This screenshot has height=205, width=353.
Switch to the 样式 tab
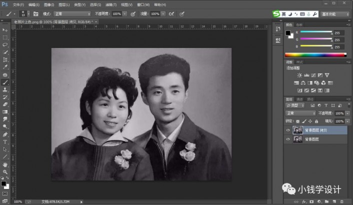click(x=299, y=62)
